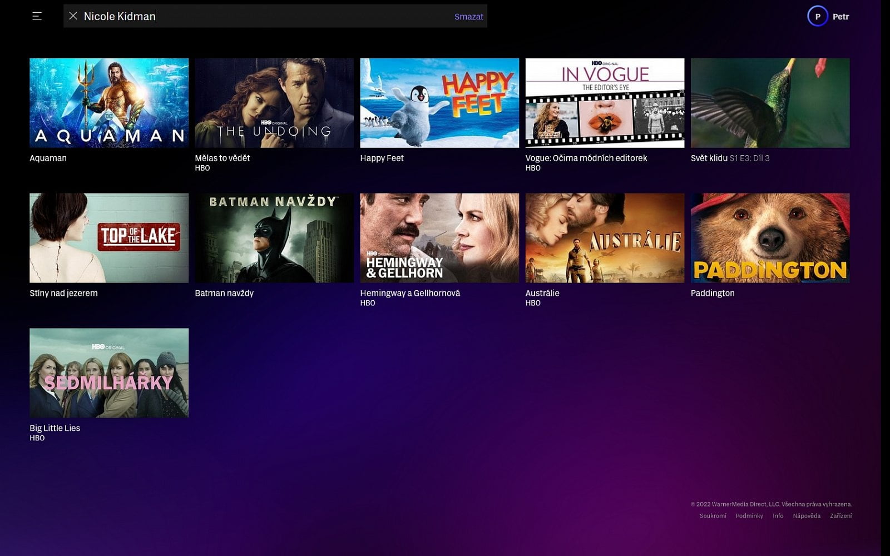Open the Svět klidu hummingbird thumbnail
Viewport: 890px width, 556px height.
(770, 103)
